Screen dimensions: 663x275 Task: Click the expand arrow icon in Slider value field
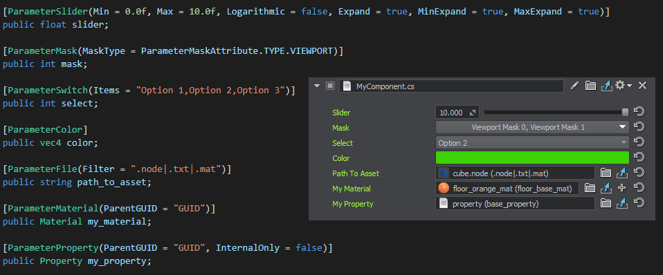pyautogui.click(x=472, y=113)
